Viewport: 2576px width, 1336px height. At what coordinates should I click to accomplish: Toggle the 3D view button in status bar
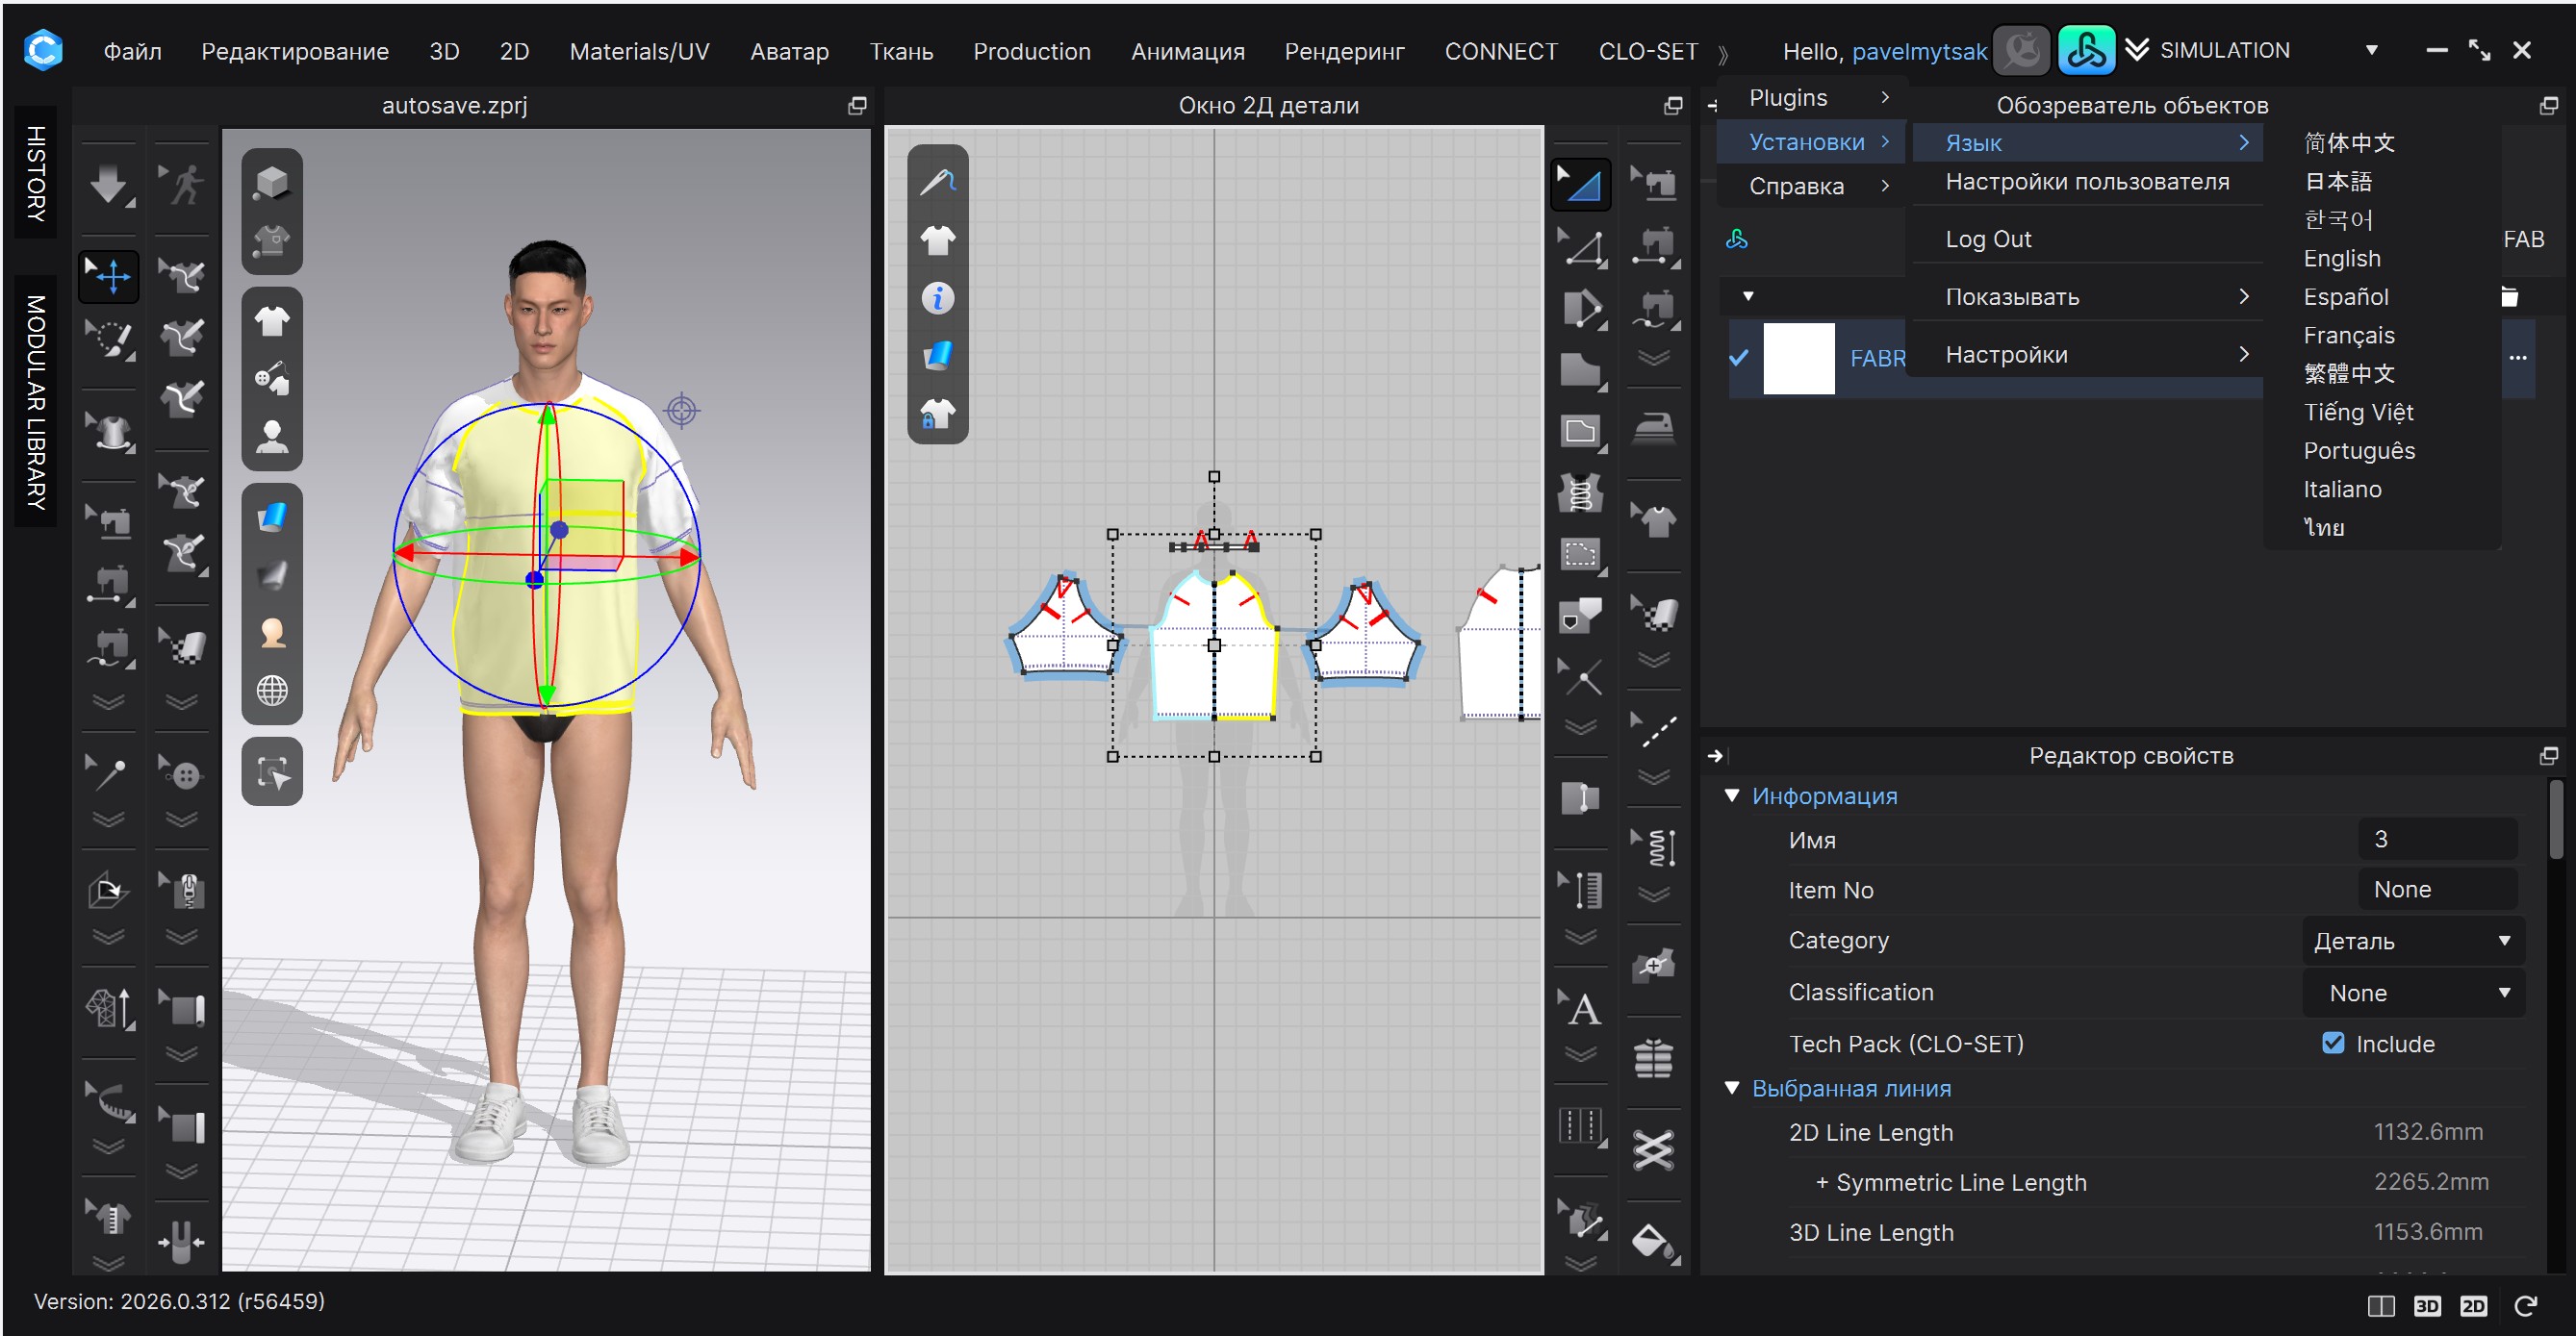2427,1305
